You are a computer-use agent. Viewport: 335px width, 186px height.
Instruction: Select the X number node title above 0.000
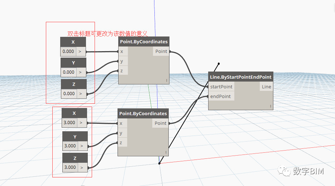pyautogui.click(x=73, y=42)
